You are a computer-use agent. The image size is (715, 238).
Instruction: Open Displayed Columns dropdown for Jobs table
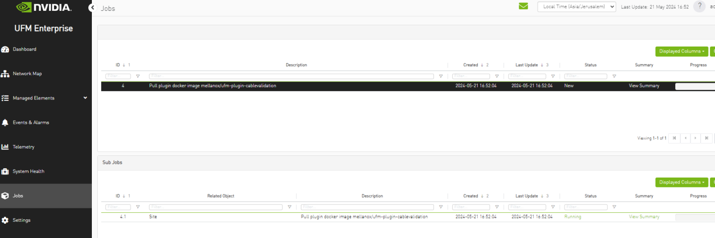[681, 51]
